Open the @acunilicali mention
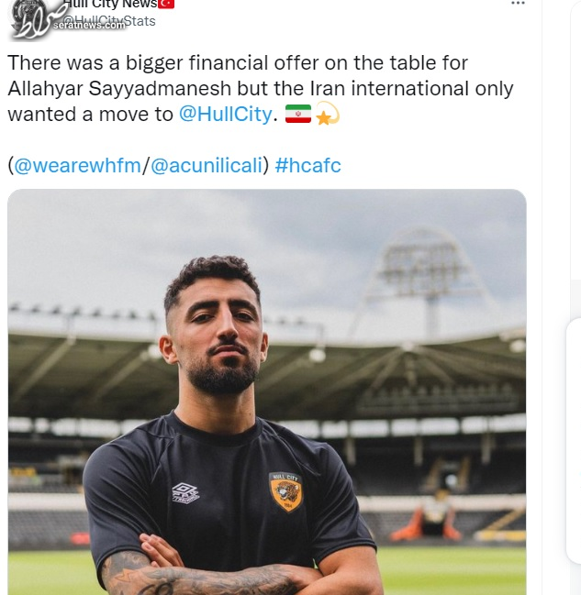 tap(205, 166)
